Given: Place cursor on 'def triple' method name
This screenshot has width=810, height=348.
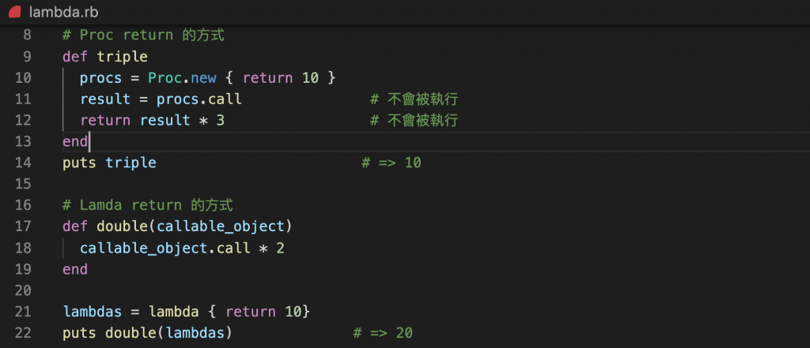Looking at the screenshot, I should coord(122,56).
